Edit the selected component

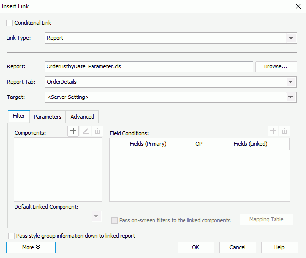point(86,131)
